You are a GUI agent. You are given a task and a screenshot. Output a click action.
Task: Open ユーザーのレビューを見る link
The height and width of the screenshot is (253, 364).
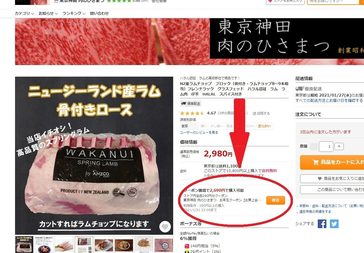(x=199, y=132)
